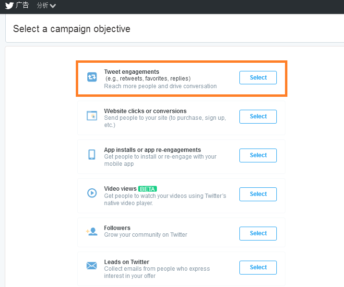Open the 广告 menu item

click(22, 5)
